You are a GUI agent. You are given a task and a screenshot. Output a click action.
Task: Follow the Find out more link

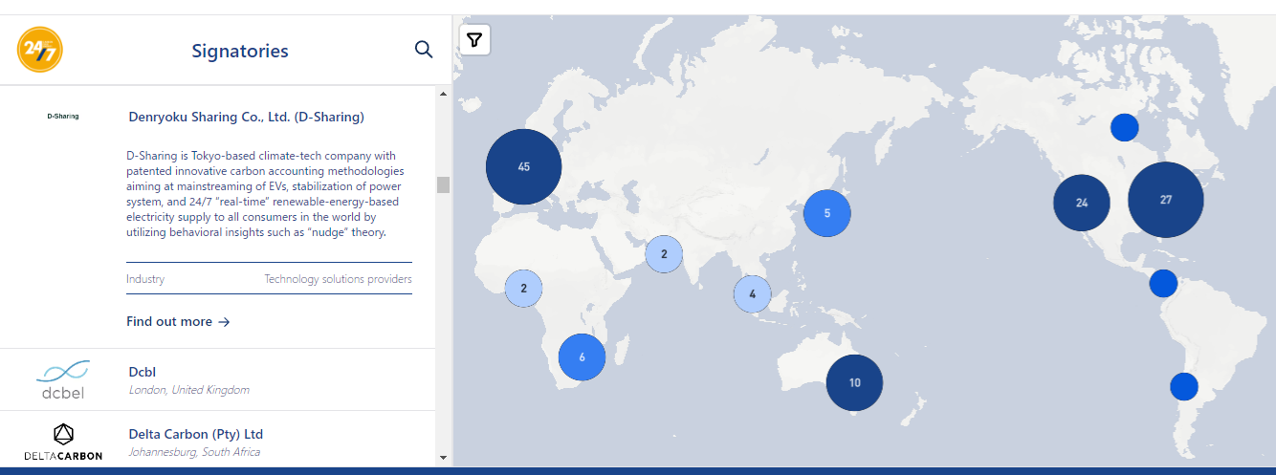tap(178, 322)
